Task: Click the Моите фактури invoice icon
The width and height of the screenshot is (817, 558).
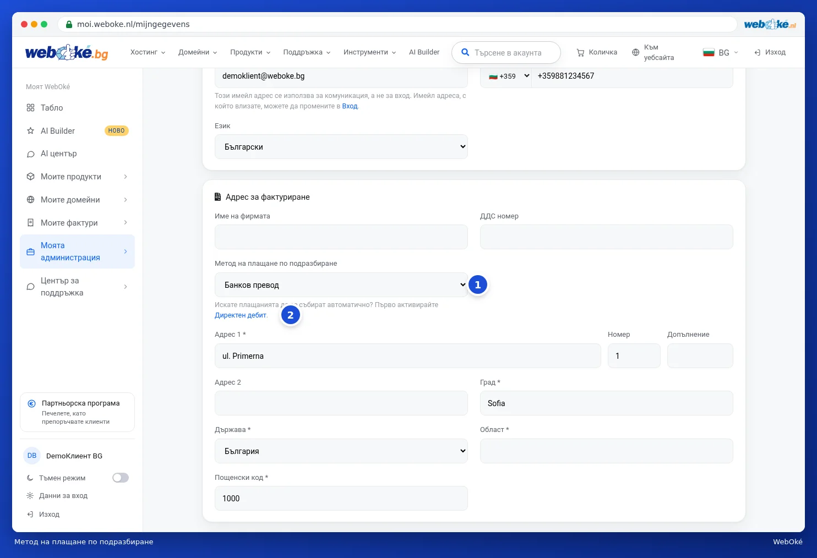Action: pos(31,223)
